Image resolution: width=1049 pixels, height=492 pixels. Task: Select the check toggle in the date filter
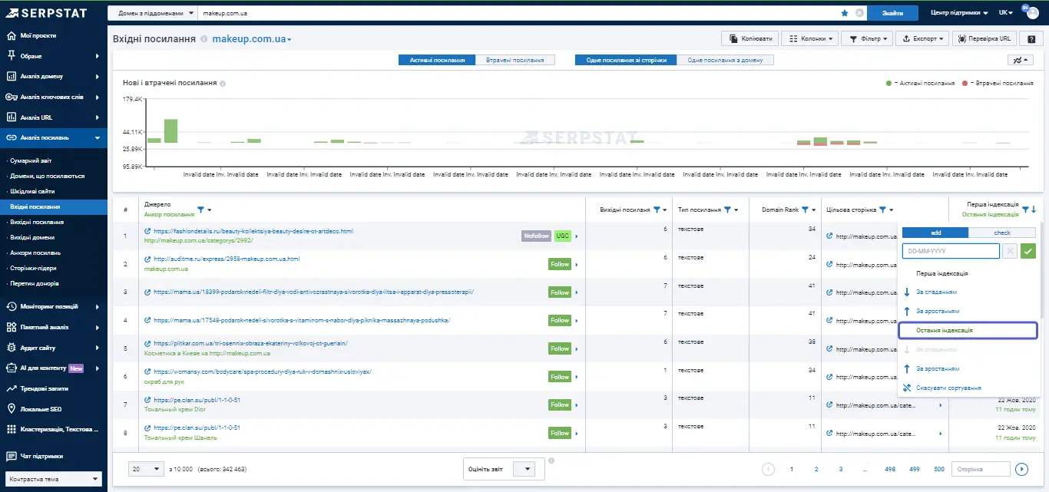1002,233
